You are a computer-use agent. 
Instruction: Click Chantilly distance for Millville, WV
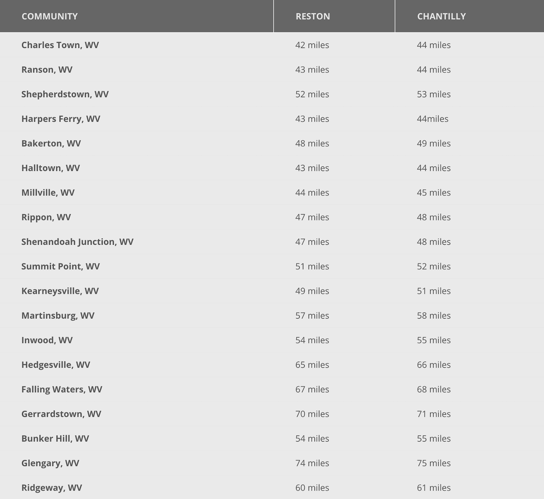[x=434, y=193]
